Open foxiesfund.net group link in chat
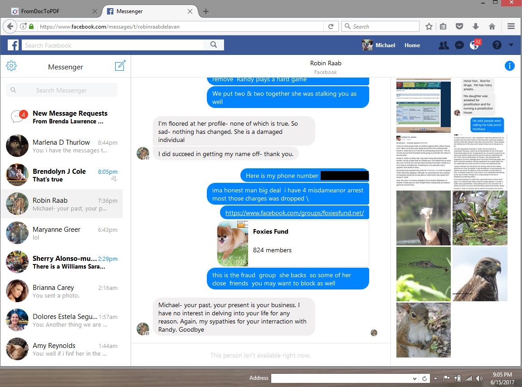522x387 pixels. (x=295, y=213)
